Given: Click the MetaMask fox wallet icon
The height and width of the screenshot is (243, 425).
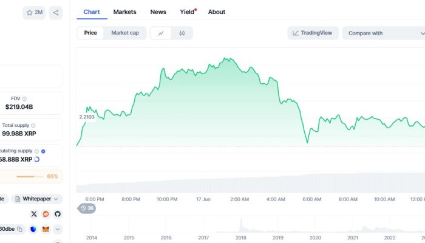Looking at the screenshot, I should point(45,229).
